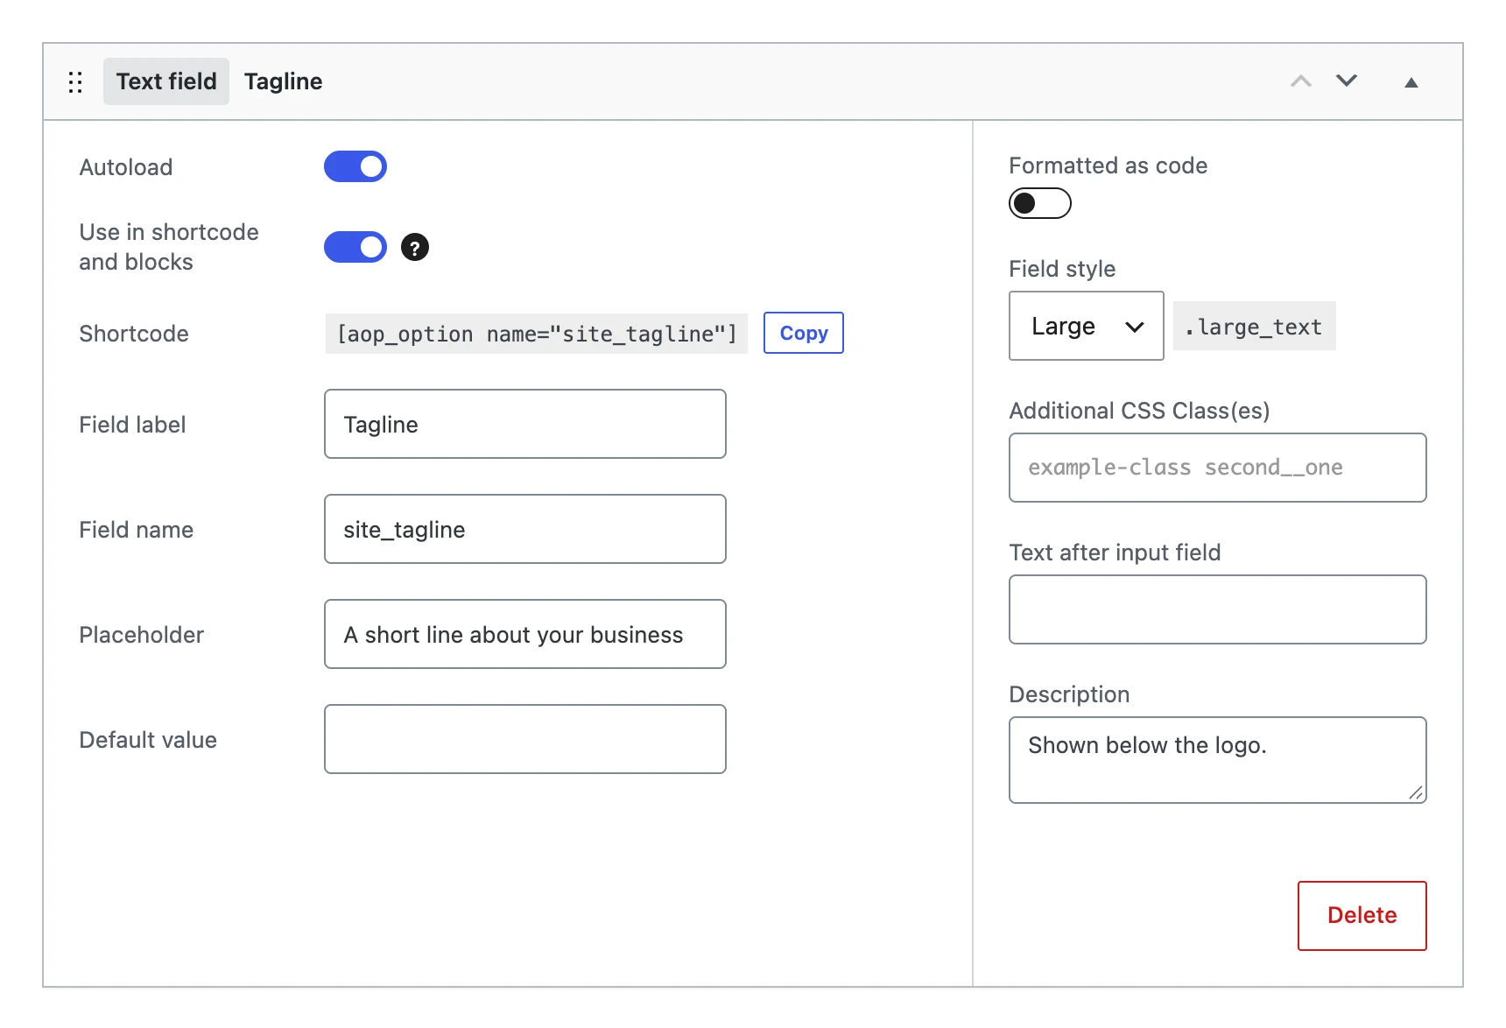This screenshot has width=1506, height=1028.
Task: Delete the Tagline field
Action: (1362, 916)
